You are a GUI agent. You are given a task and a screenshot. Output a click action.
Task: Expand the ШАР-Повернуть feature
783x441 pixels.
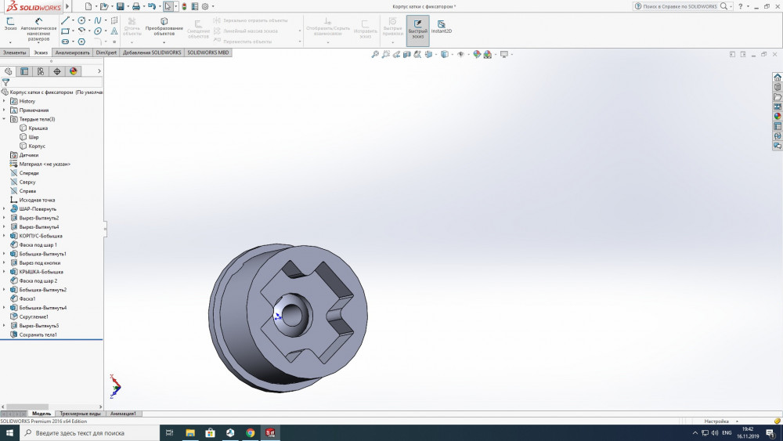tap(4, 209)
